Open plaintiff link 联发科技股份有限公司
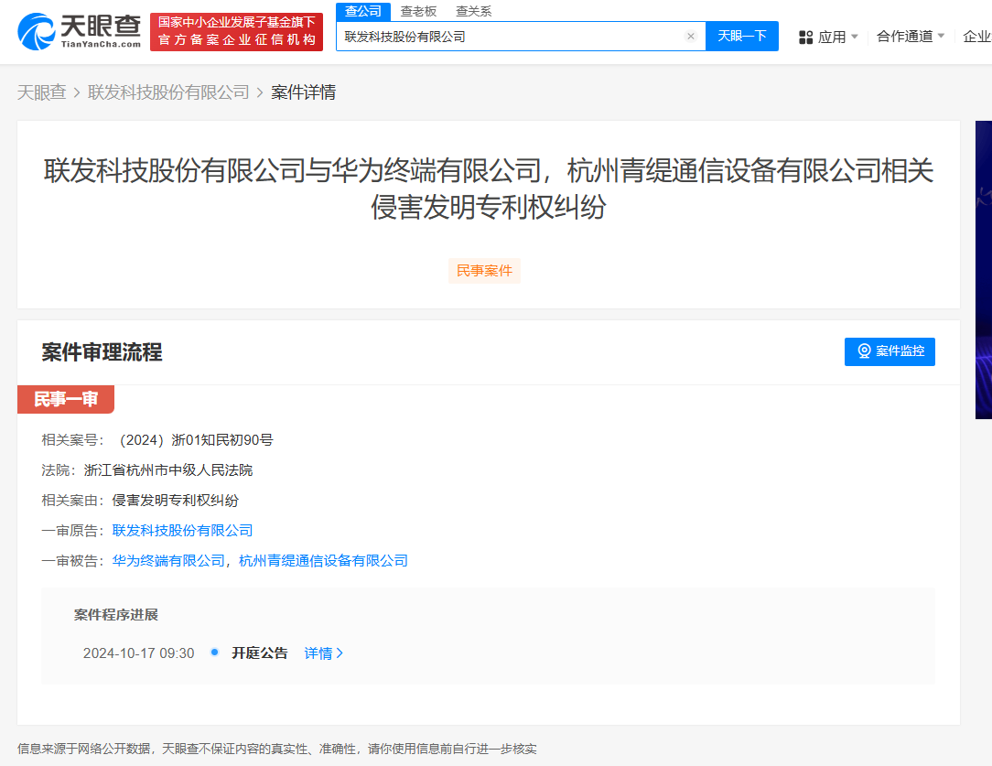This screenshot has height=766, width=992. (182, 530)
